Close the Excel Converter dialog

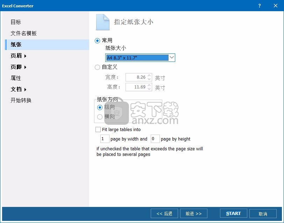point(276,6)
